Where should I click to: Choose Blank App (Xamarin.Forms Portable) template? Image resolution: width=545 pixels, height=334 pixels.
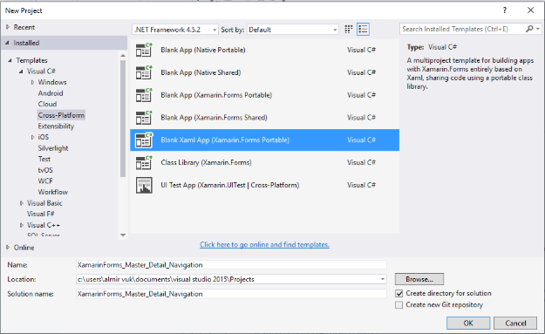(264, 95)
